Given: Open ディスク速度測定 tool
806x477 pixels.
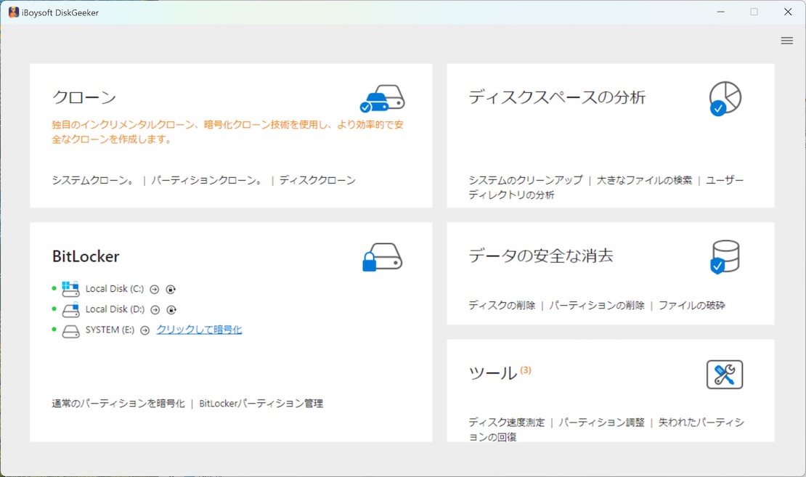Looking at the screenshot, I should (x=506, y=423).
